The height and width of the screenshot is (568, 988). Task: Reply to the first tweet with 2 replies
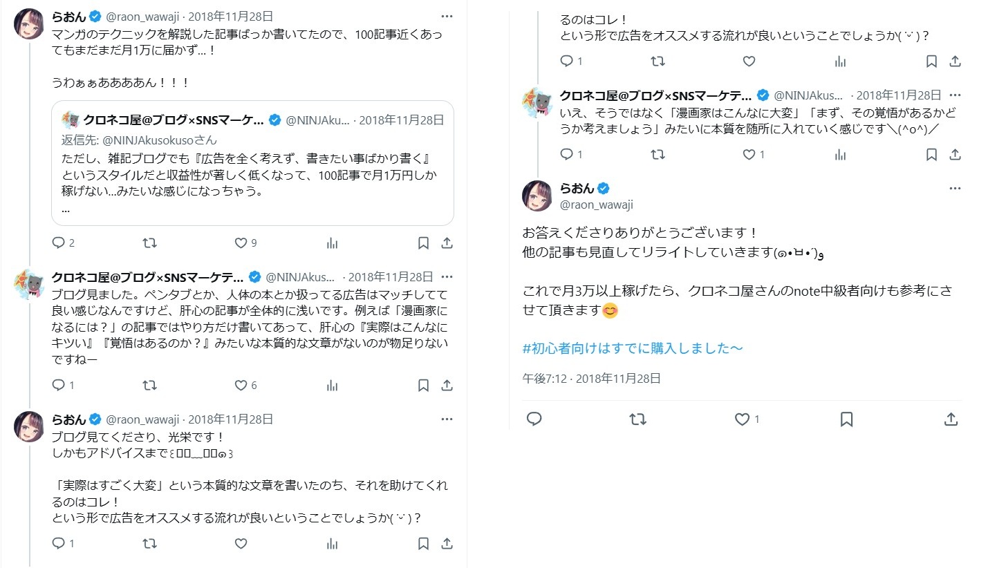[59, 243]
